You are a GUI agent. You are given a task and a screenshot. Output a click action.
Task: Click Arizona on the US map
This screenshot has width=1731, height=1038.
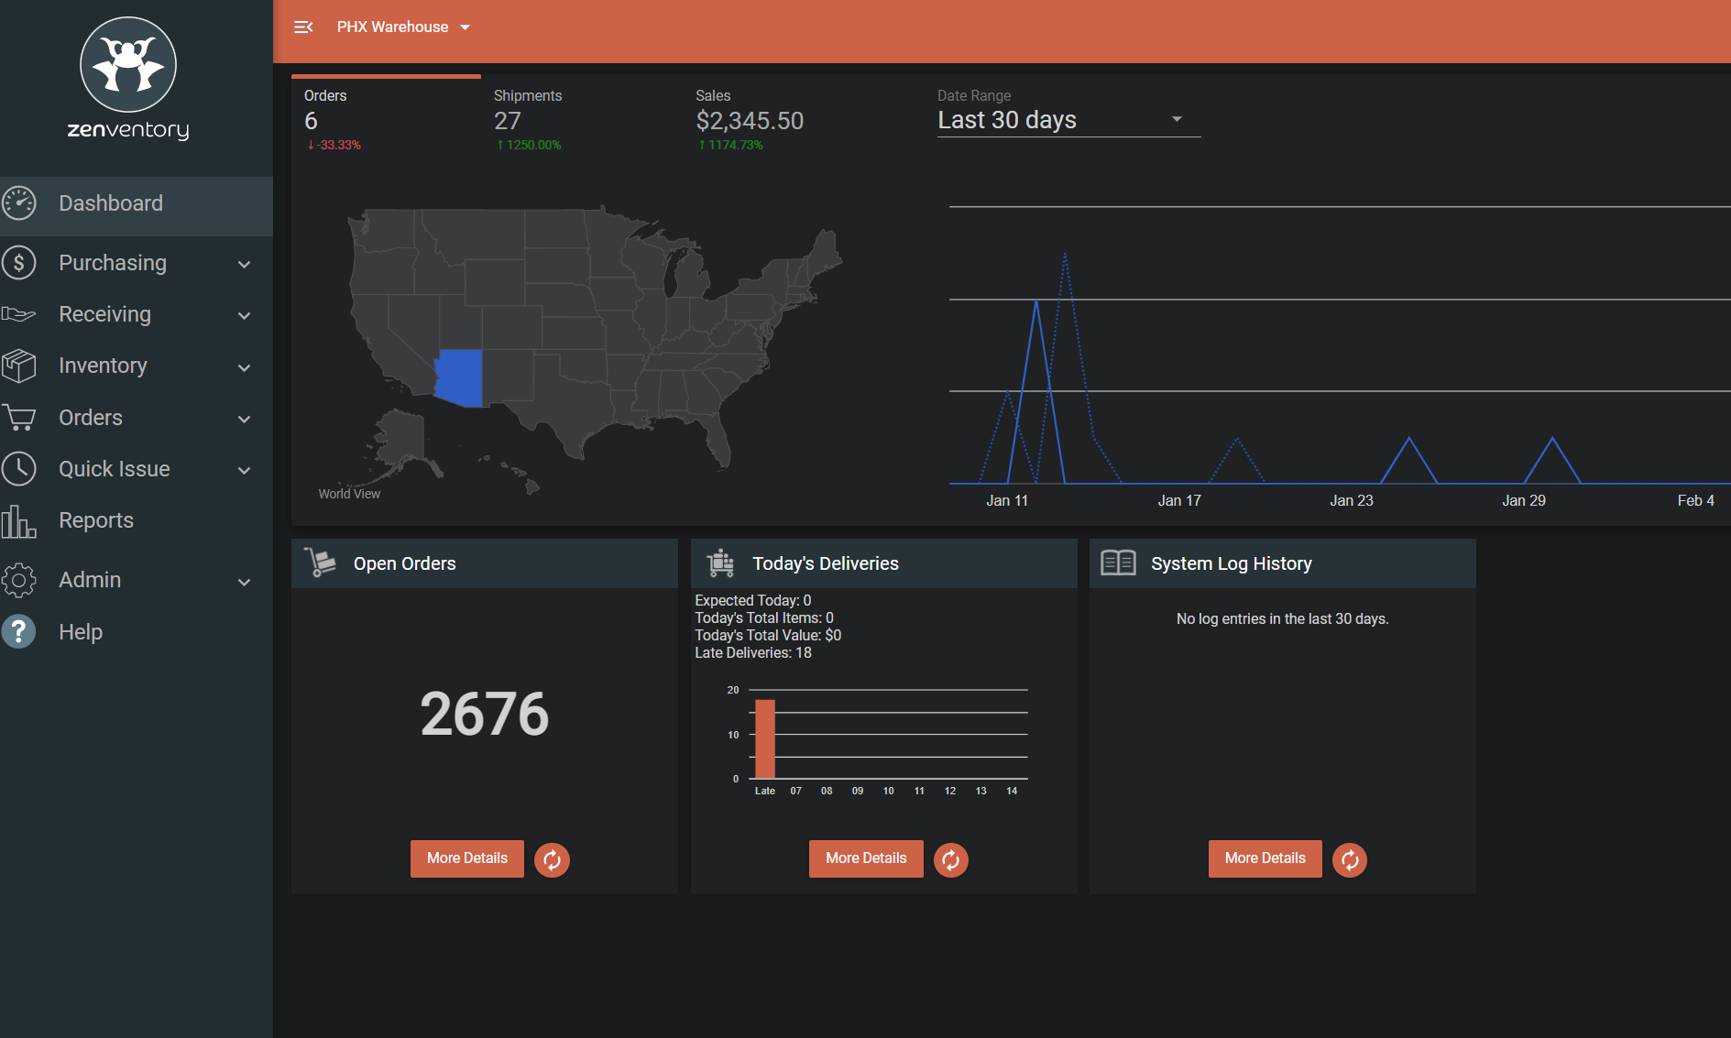tap(460, 378)
